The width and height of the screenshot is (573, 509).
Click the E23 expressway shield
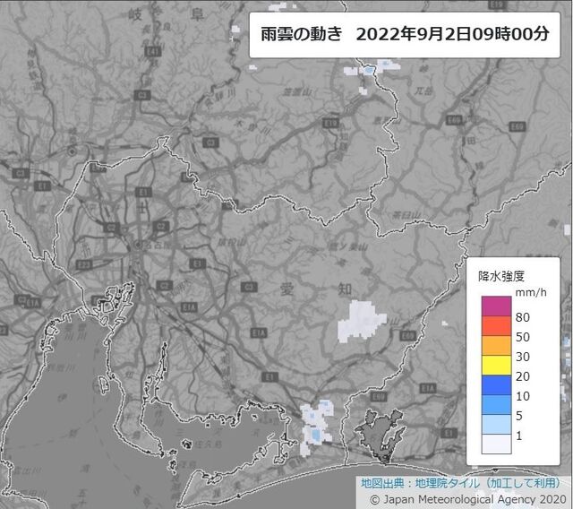click(x=84, y=264)
